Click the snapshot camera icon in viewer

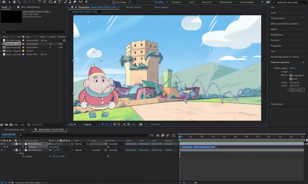(141, 124)
